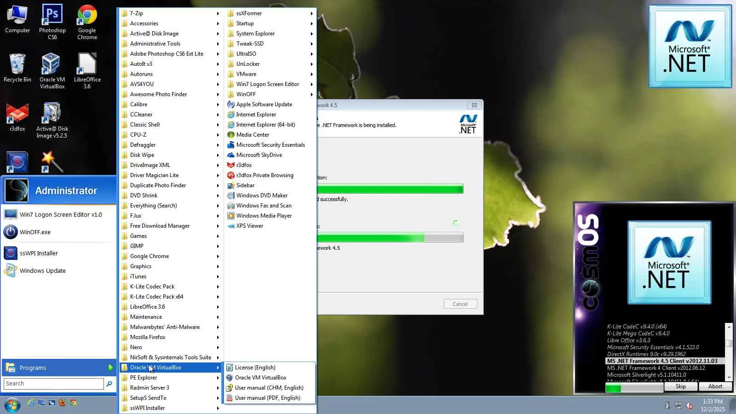Screen dimensions: 736x414
Task: Open the Accessories folder in Programs
Action: (171, 23)
